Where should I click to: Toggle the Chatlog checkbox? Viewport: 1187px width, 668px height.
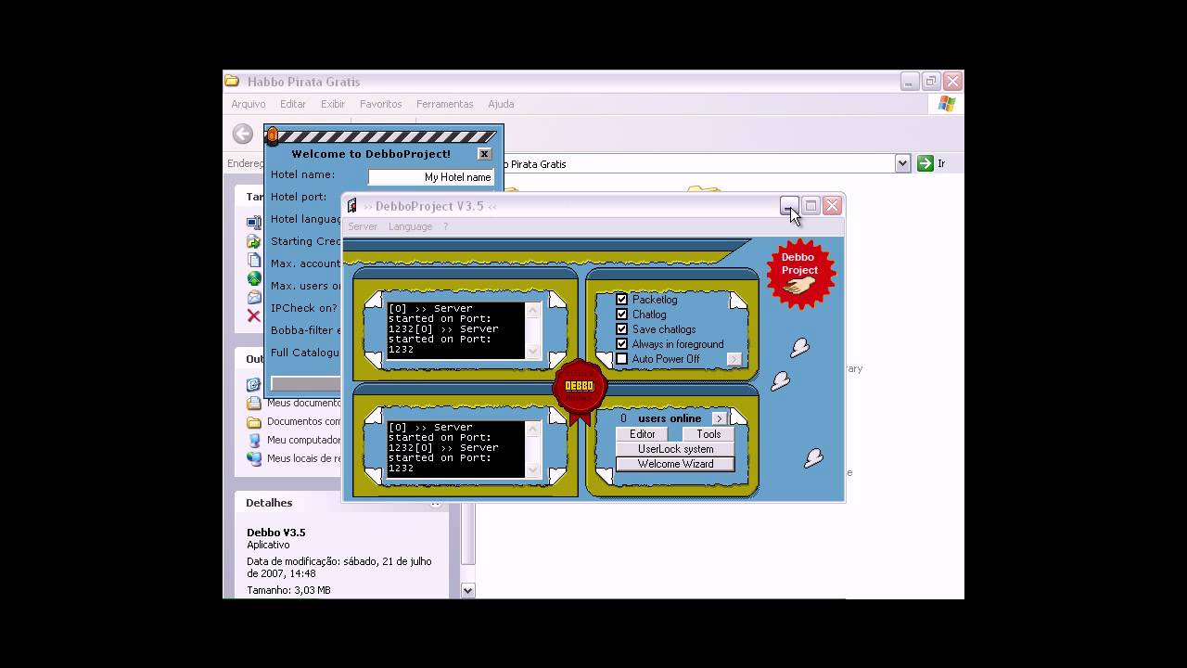tap(622, 315)
